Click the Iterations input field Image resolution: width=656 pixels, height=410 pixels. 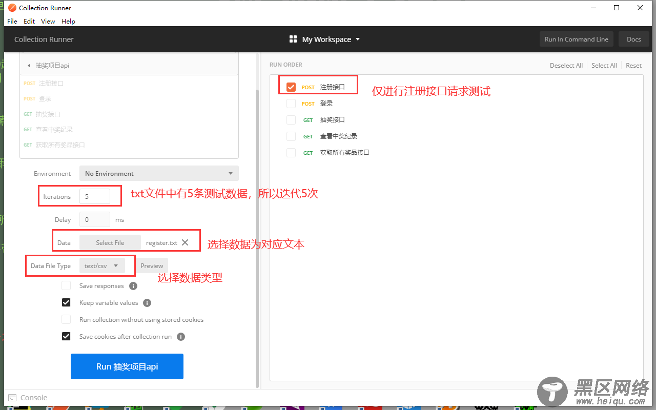[95, 196]
